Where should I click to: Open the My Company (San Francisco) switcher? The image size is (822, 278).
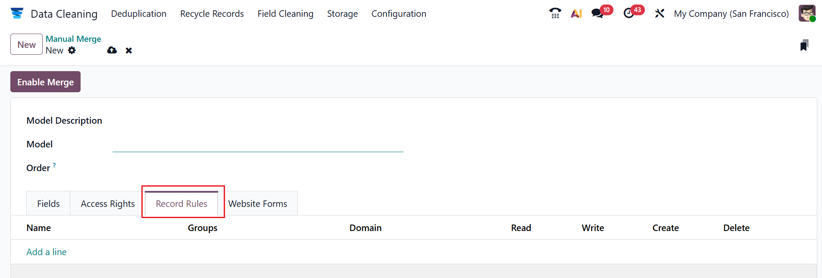(x=731, y=14)
